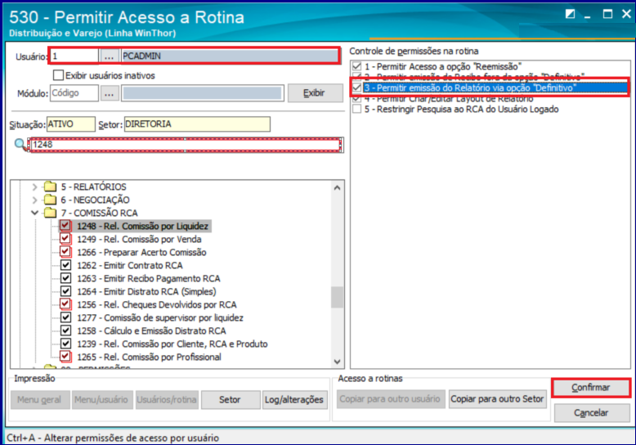
Task: Click tree scrollbar up arrow
Action: click(x=337, y=188)
